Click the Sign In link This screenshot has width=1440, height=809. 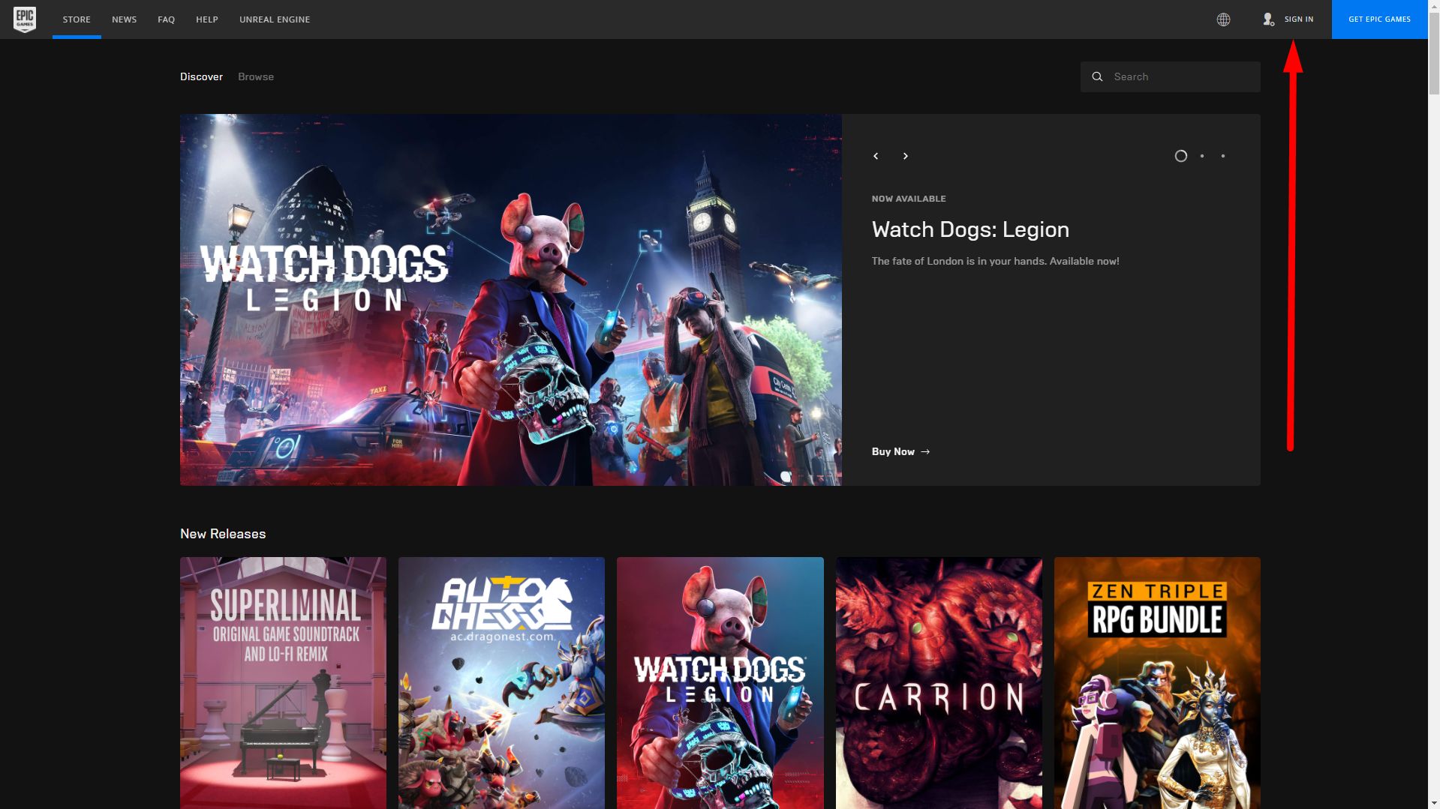click(1299, 19)
